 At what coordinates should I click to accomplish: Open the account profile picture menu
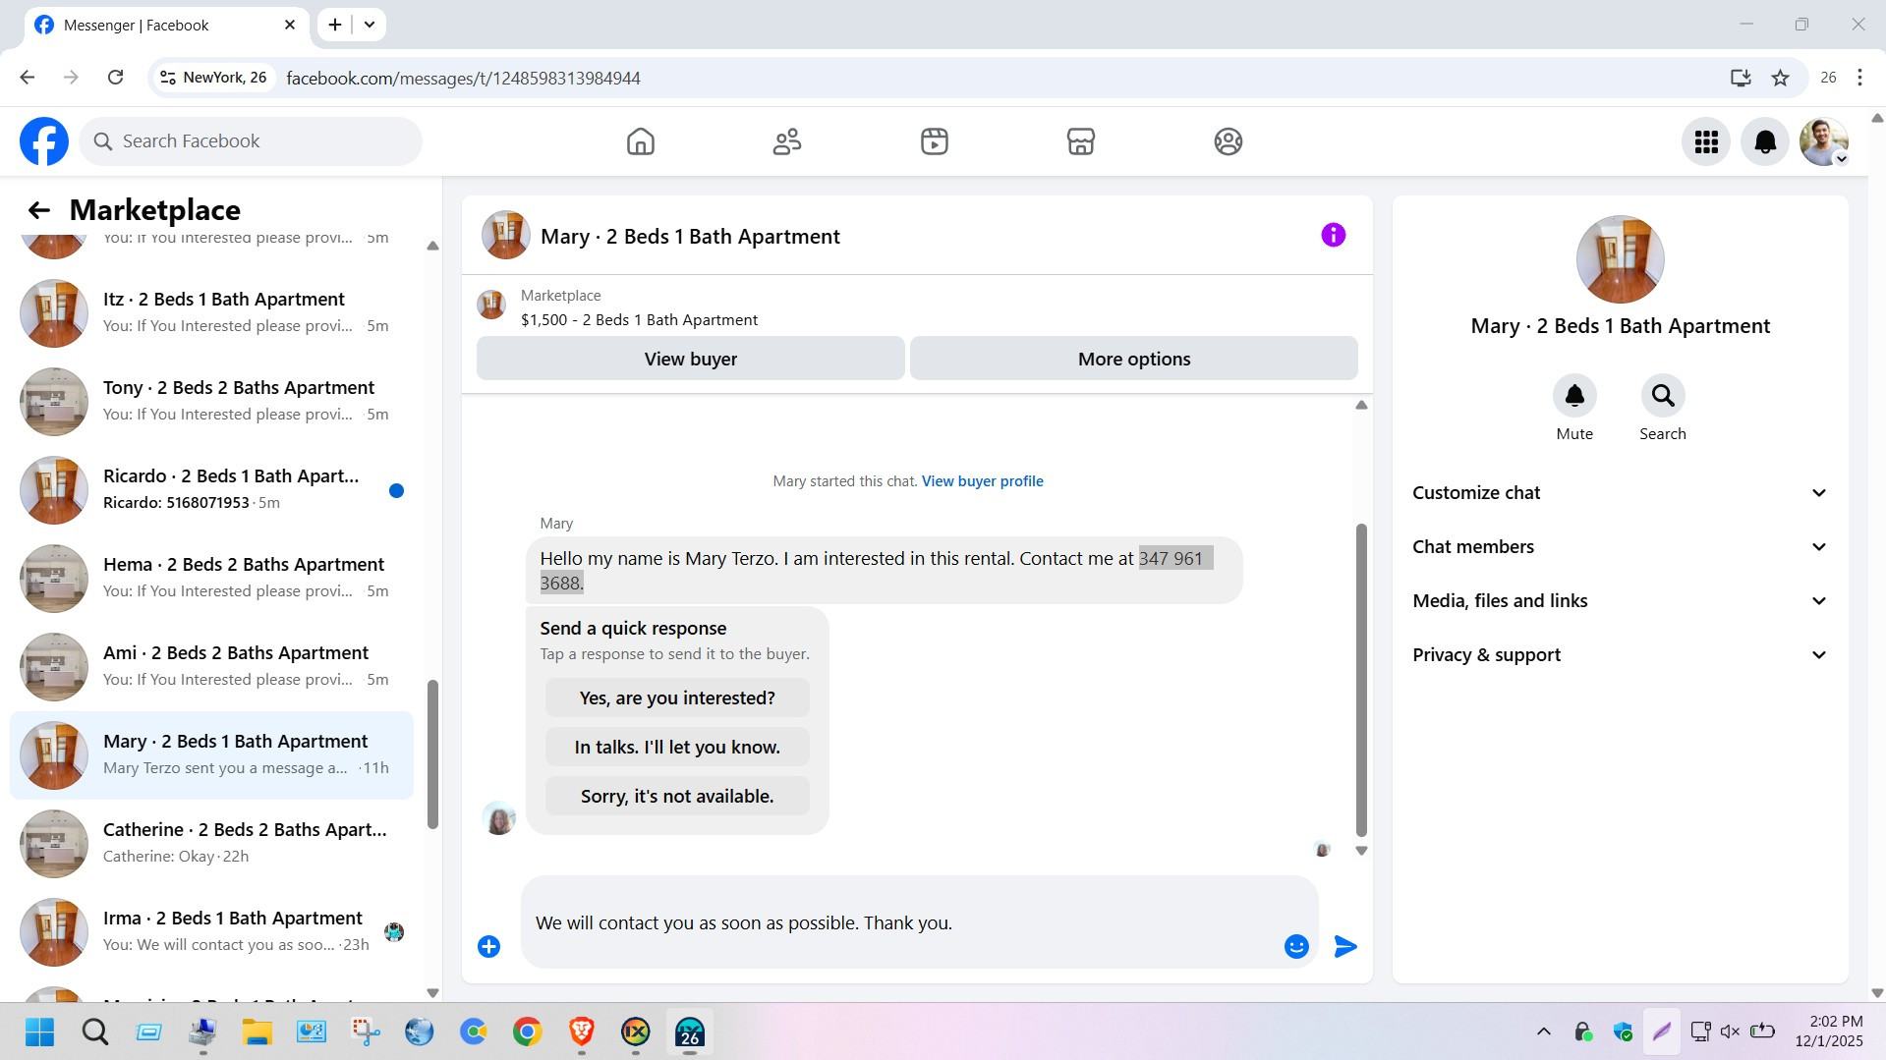[x=1824, y=141]
